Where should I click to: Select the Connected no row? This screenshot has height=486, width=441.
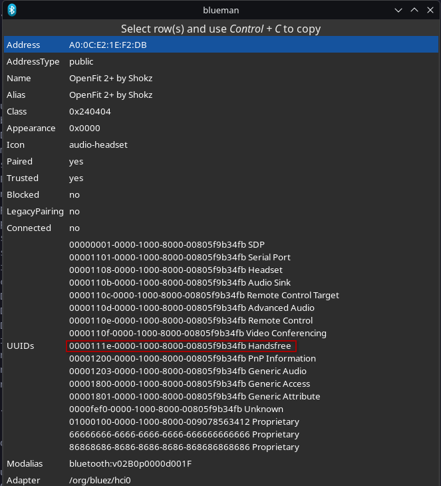221,228
